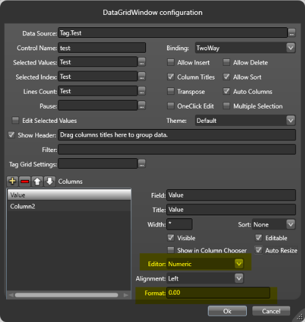This screenshot has height=322, width=305.
Task: Toggle the Transpose checkbox
Action: (171, 91)
